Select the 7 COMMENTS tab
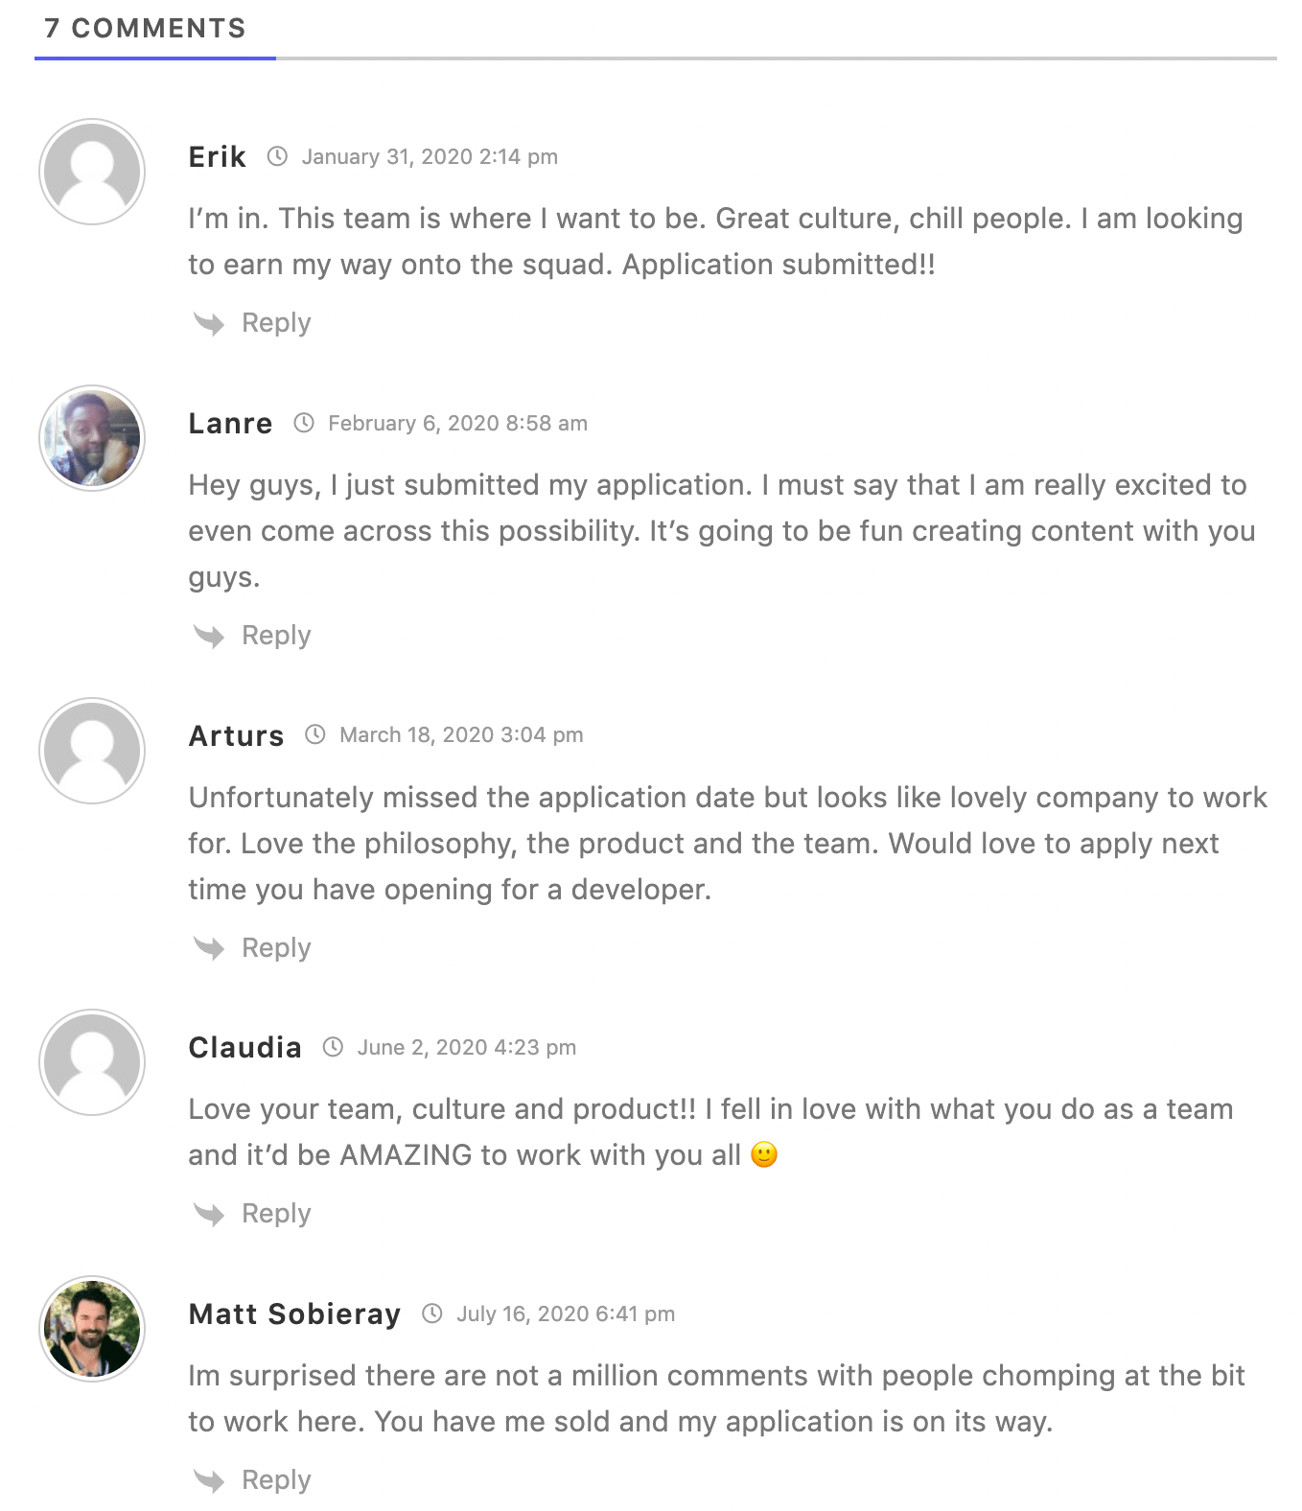The height and width of the screenshot is (1511, 1302). (146, 29)
